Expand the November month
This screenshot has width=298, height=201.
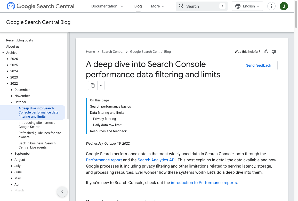[12, 96]
